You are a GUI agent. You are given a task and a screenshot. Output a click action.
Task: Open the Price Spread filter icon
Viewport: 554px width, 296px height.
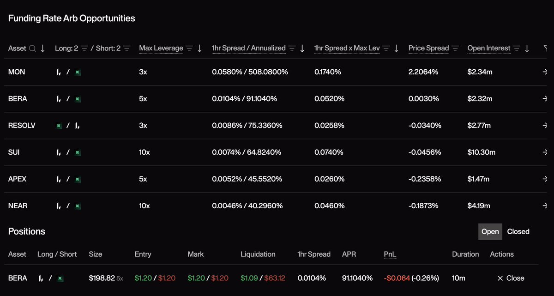click(x=455, y=48)
